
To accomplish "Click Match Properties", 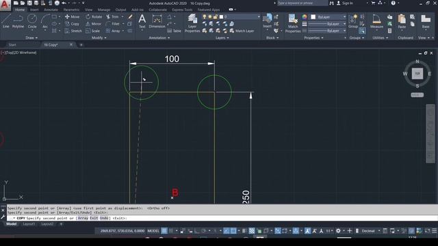I will pos(293,23).
